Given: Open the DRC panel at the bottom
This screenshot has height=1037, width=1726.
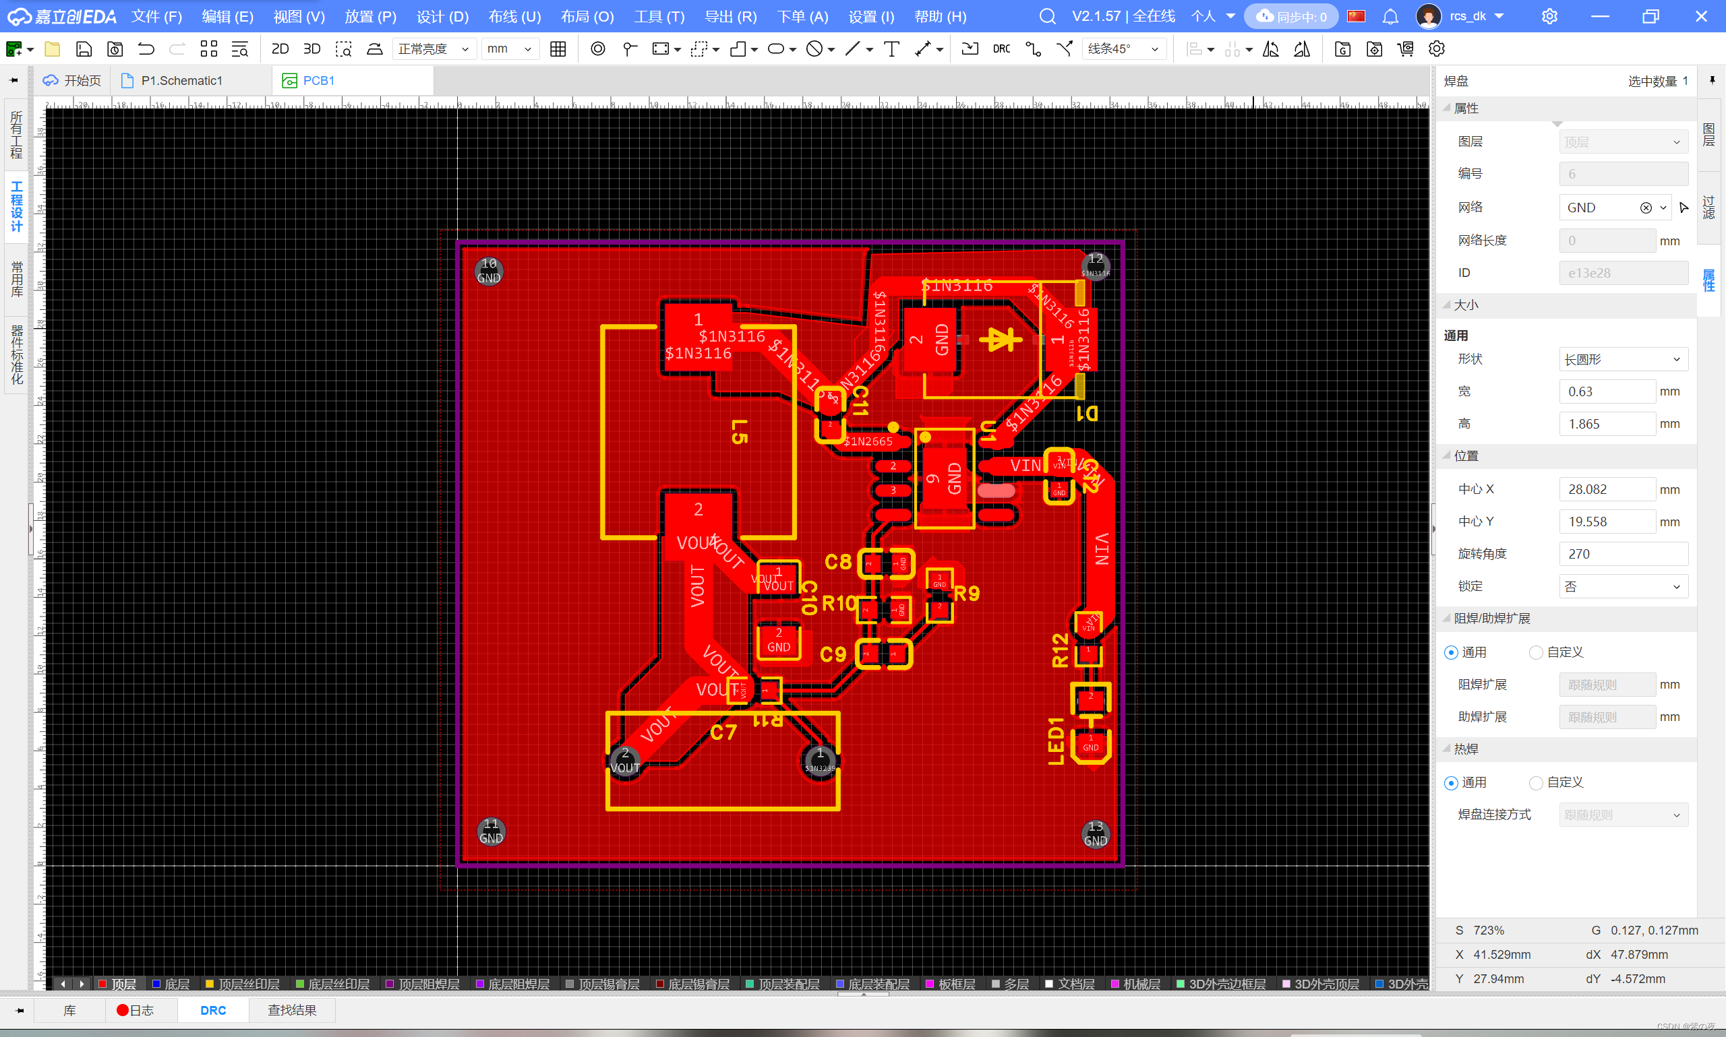Looking at the screenshot, I should pyautogui.click(x=212, y=1010).
